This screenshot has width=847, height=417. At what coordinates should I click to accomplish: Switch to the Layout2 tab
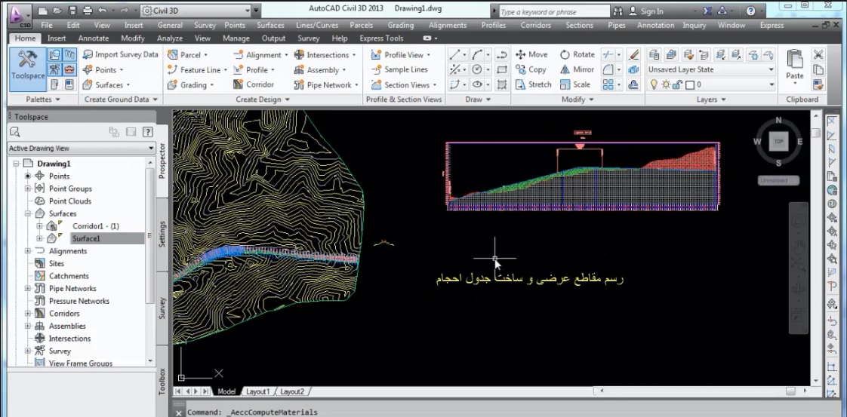pos(291,391)
